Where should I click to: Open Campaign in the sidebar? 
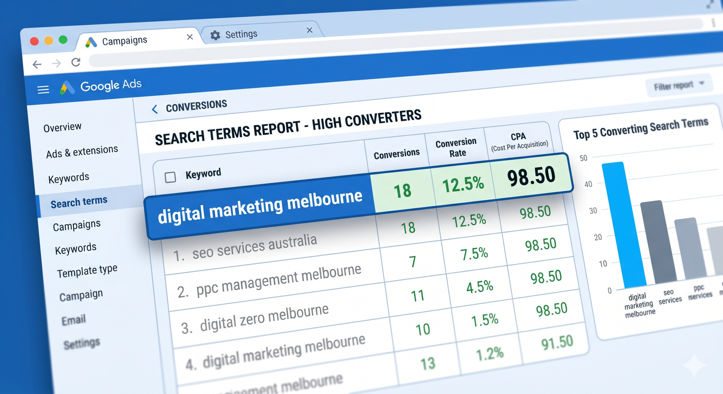coord(81,296)
